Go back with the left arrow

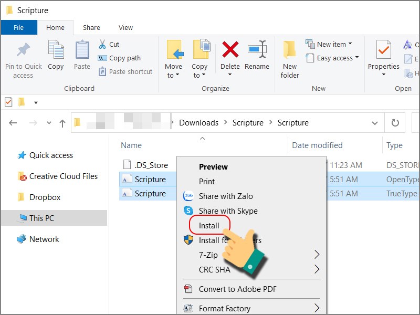13,123
